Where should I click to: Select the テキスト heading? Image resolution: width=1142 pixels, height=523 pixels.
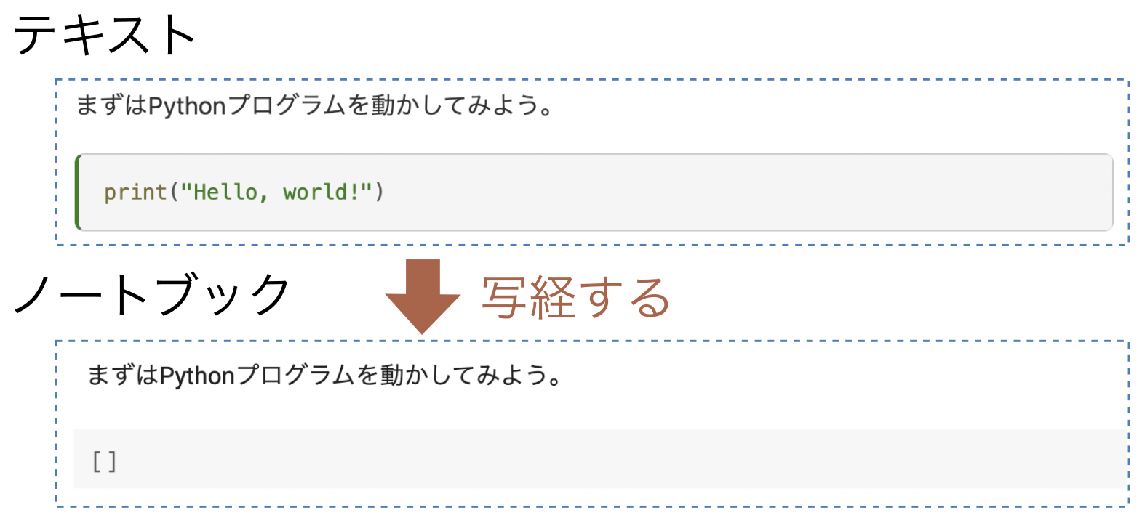tap(105, 35)
